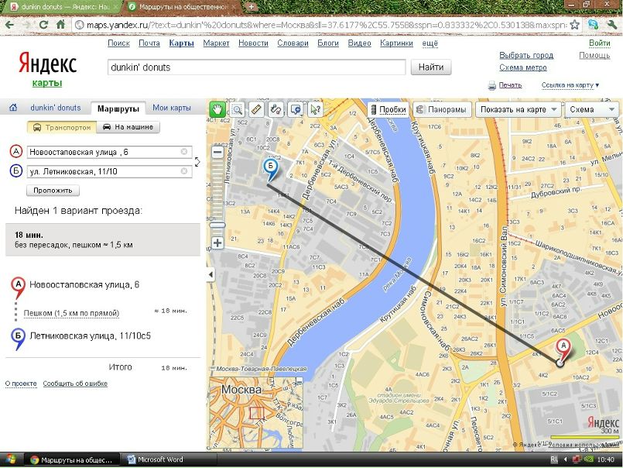Switch to the dunkin' donuts tab
Image resolution: width=623 pixels, height=468 pixels.
coord(56,108)
